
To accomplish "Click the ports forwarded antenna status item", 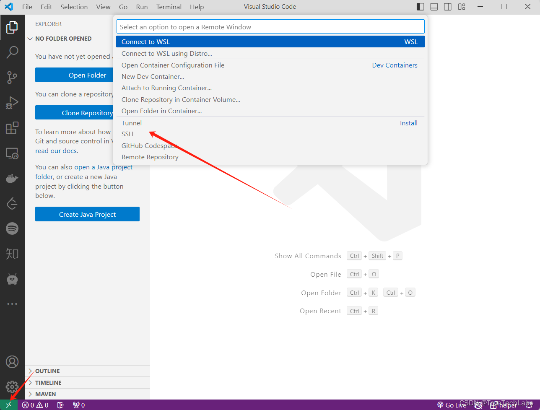I will click(79, 405).
